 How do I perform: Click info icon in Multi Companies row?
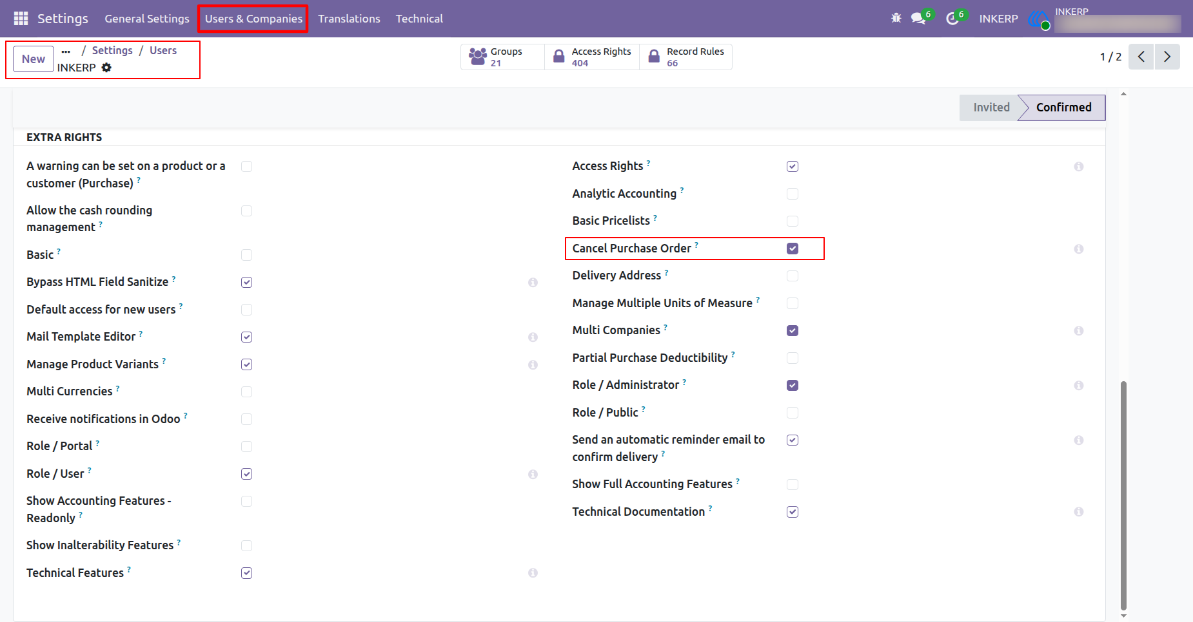[x=1079, y=331]
